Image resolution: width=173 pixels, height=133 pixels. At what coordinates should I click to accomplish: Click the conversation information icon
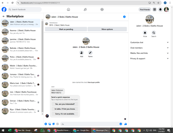coord(124,17)
